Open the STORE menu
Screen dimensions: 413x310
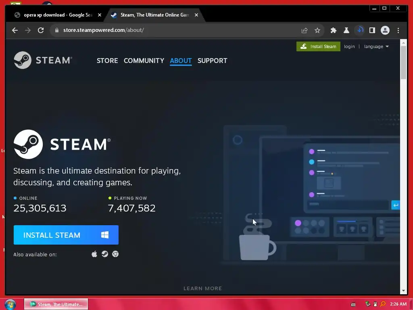coord(107,61)
